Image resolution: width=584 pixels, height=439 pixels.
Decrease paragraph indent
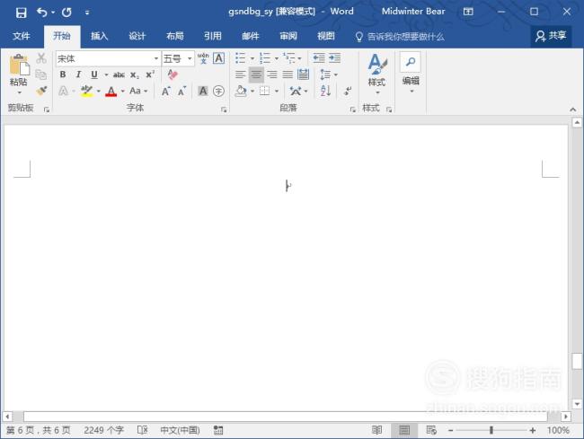[319, 58]
